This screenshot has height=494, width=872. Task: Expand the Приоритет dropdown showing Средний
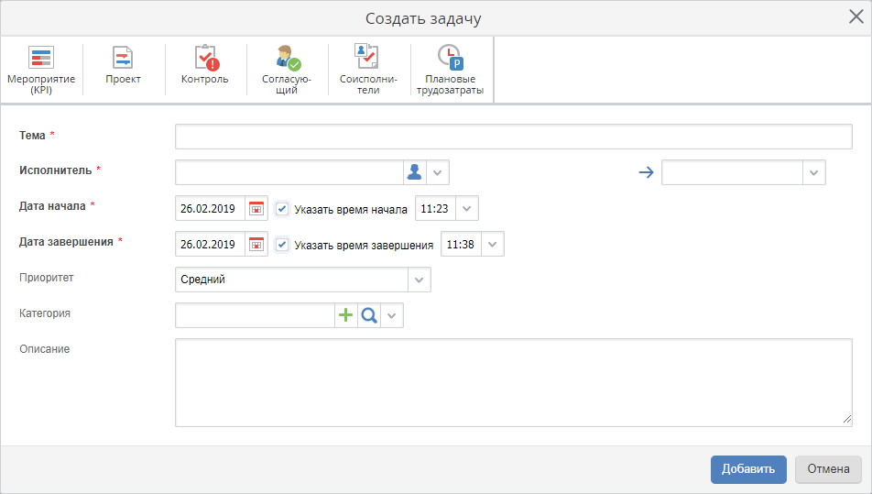pyautogui.click(x=420, y=280)
